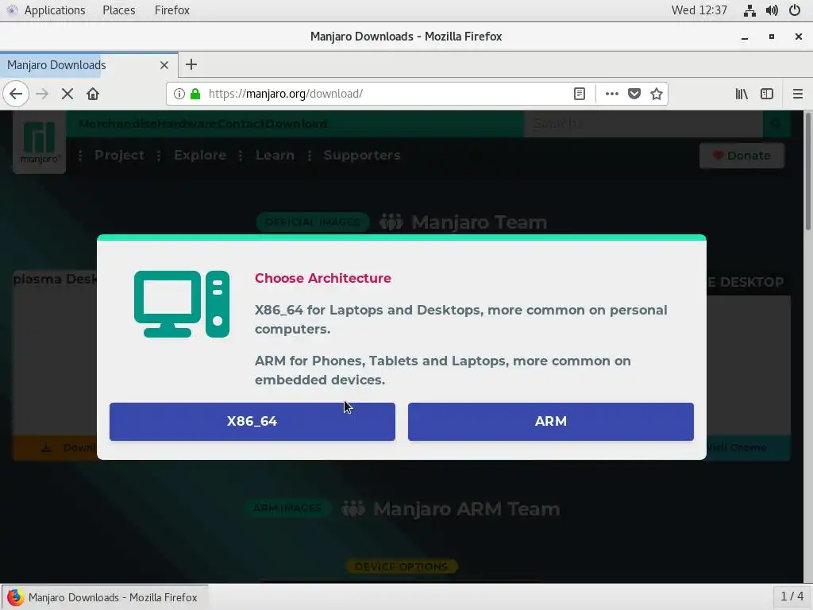813x610 pixels.
Task: Maximize the Firefox window
Action: point(772,37)
